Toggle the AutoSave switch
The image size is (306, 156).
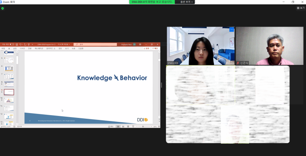(12, 44)
